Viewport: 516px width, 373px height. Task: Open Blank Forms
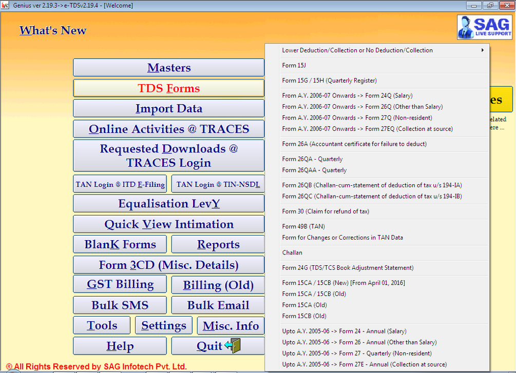point(120,244)
